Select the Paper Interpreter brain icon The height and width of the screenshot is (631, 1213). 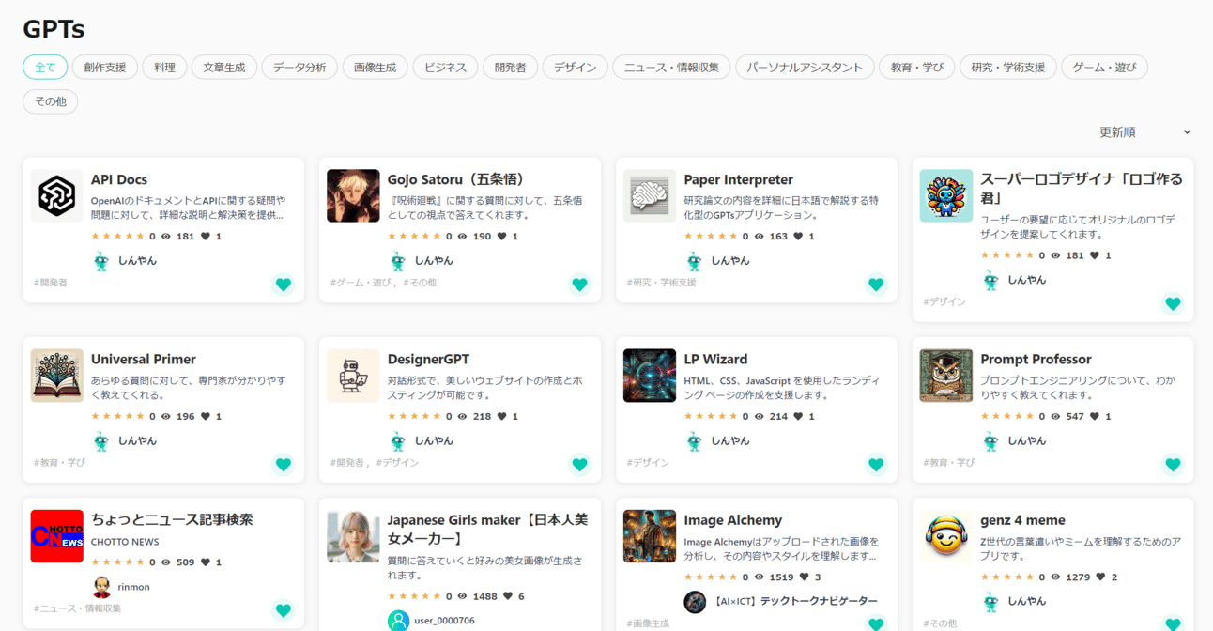point(649,195)
